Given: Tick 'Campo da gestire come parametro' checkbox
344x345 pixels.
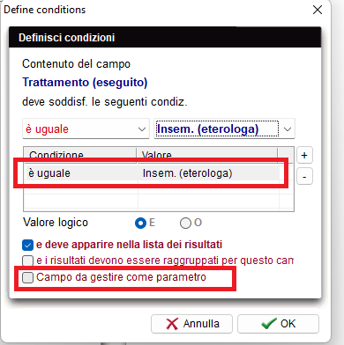Looking at the screenshot, I should click(27, 277).
